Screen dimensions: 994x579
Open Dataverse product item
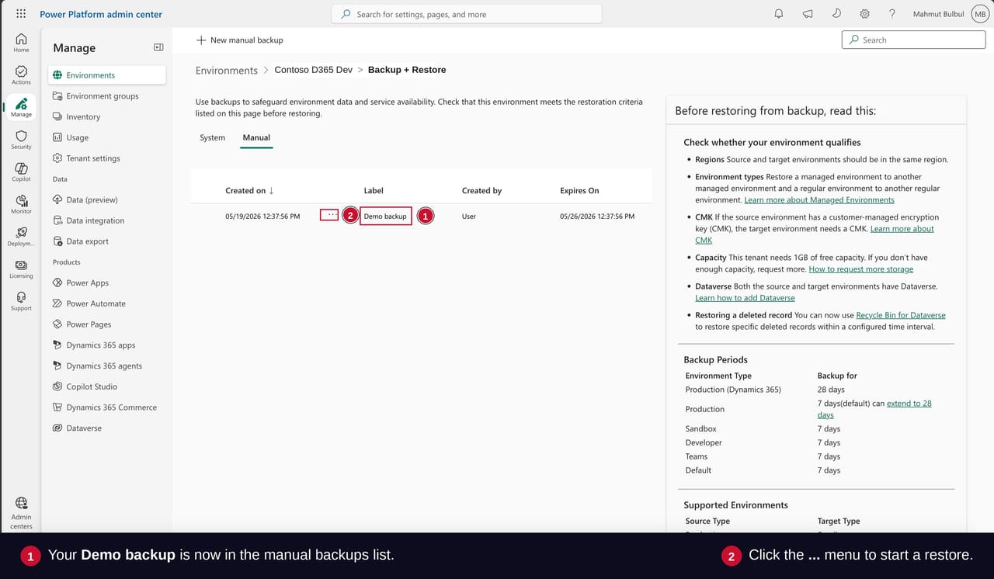[x=106, y=428]
